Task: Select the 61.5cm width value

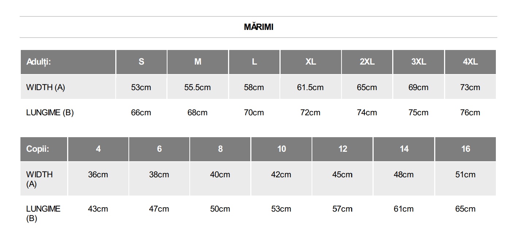Action: [310, 87]
